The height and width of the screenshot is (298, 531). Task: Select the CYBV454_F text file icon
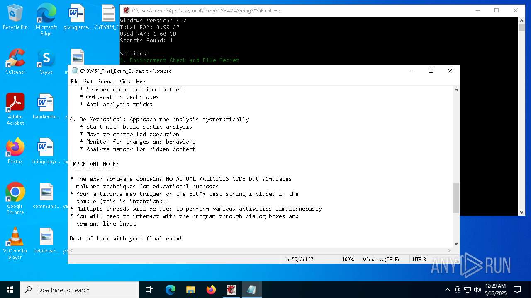[x=107, y=17]
